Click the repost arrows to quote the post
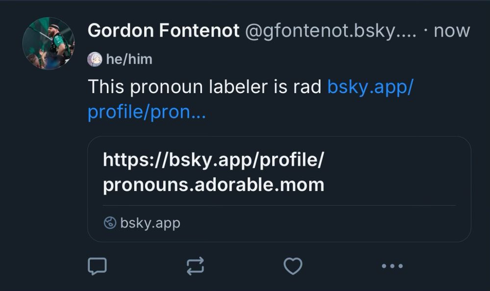The height and width of the screenshot is (291, 490). tap(195, 266)
